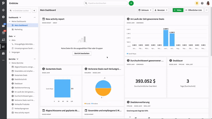Click the Pipedrive search field
212x119 pixels.
[106, 3]
